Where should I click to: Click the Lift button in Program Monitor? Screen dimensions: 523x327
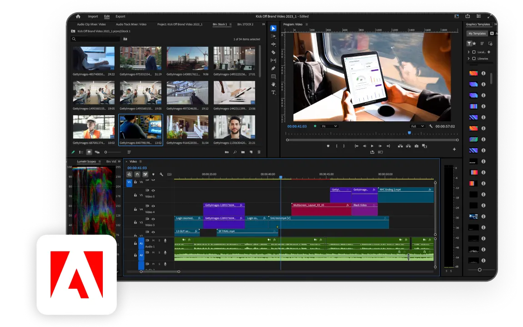(x=400, y=146)
